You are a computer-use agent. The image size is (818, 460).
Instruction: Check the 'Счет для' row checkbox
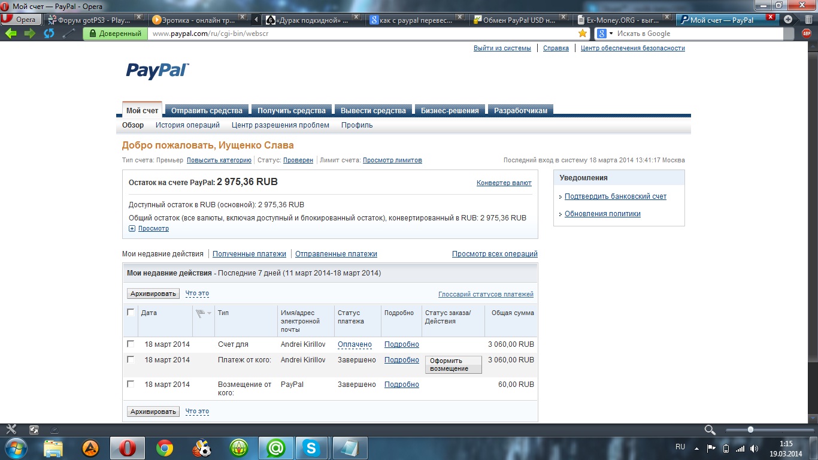click(x=131, y=344)
